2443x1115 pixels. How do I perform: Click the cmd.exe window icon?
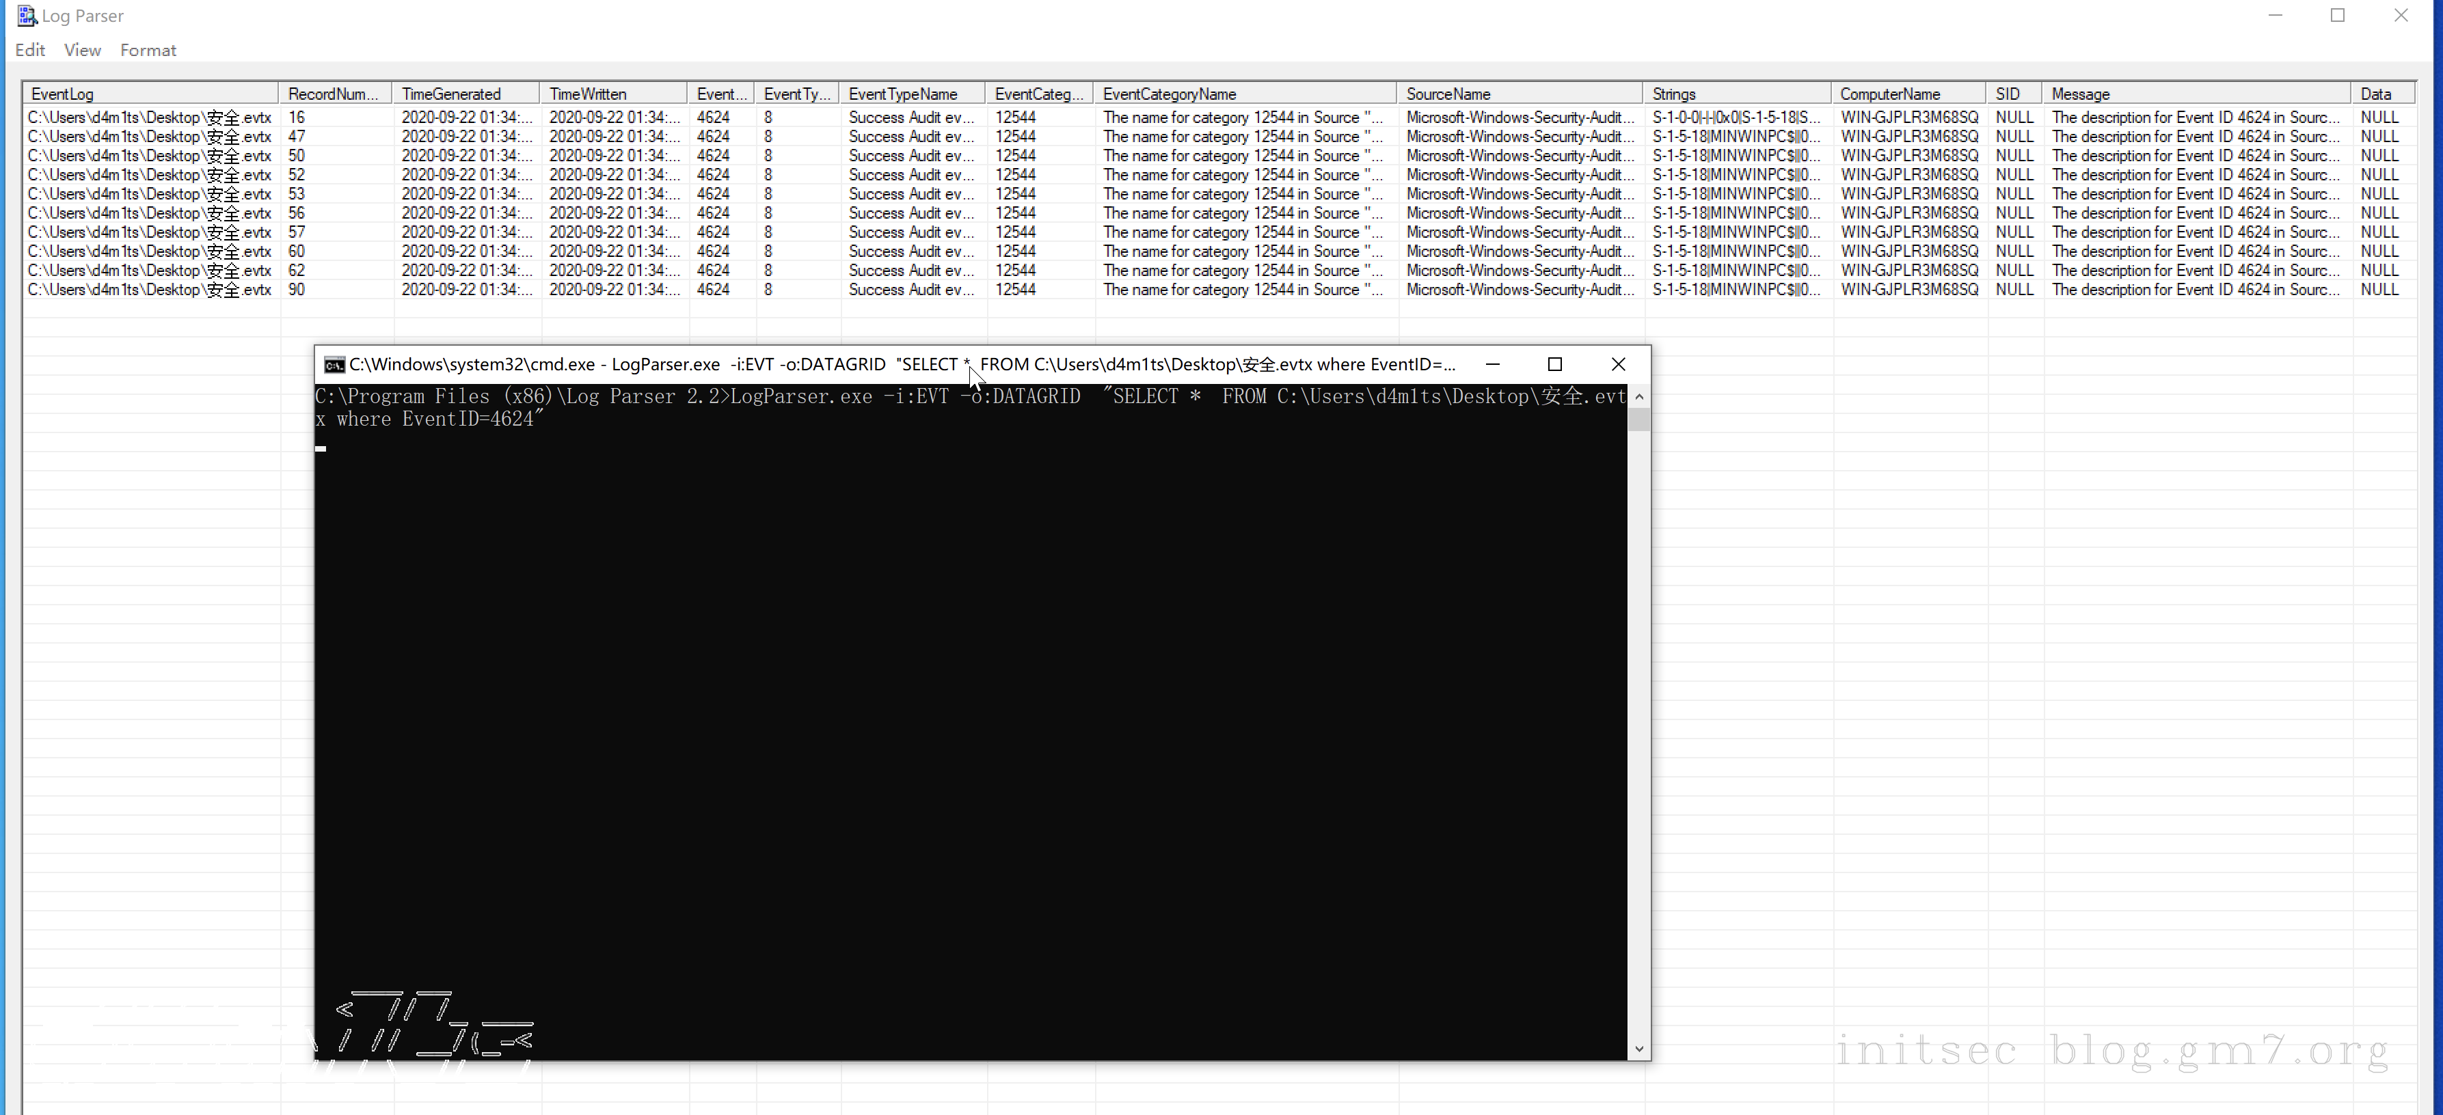(334, 365)
